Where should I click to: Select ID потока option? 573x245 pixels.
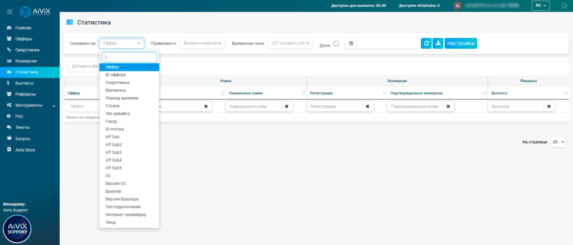point(129,129)
